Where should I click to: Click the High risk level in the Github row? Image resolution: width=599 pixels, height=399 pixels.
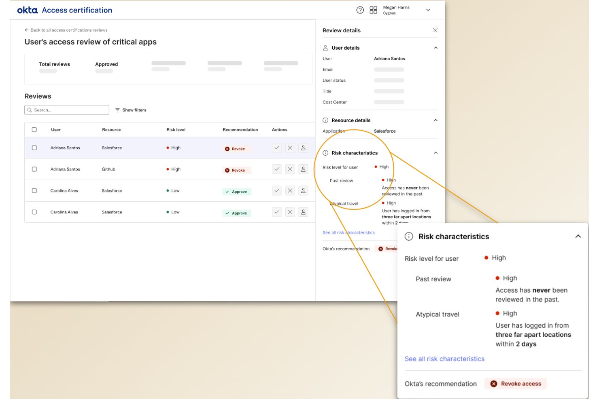click(174, 169)
